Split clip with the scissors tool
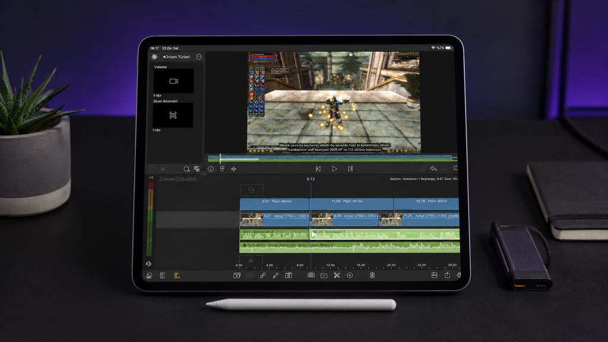 pyautogui.click(x=337, y=275)
